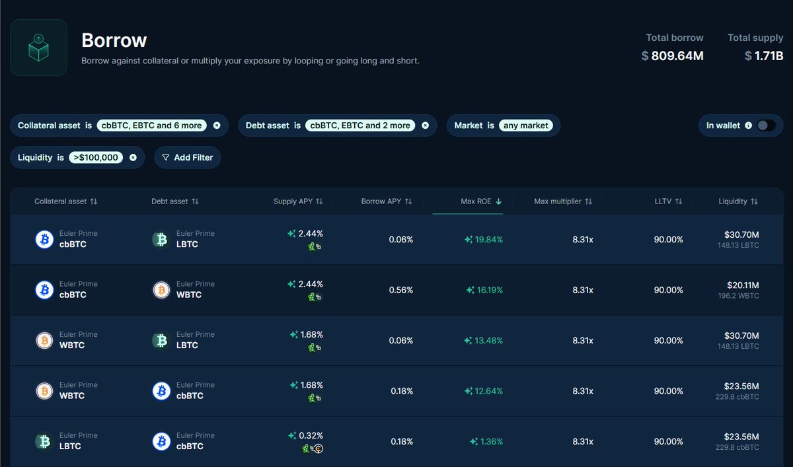Click the In wallet info icon
793x467 pixels.
748,126
